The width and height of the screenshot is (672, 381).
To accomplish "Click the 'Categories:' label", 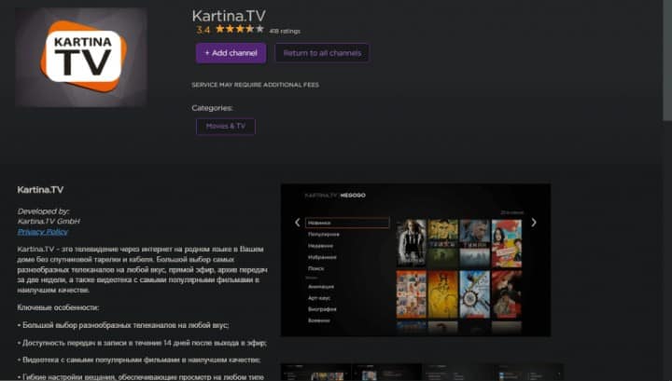I will click(x=212, y=108).
